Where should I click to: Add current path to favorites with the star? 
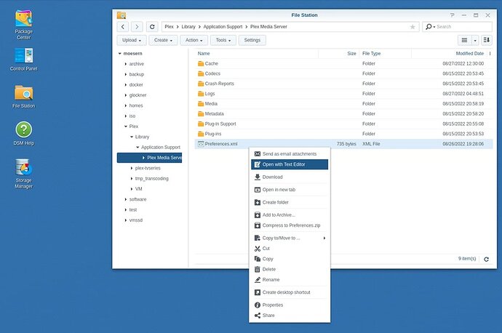click(413, 27)
